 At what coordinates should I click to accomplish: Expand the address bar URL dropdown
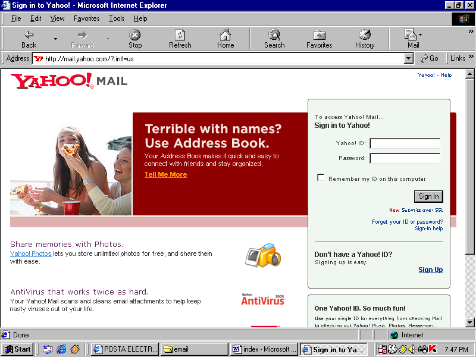pos(409,58)
